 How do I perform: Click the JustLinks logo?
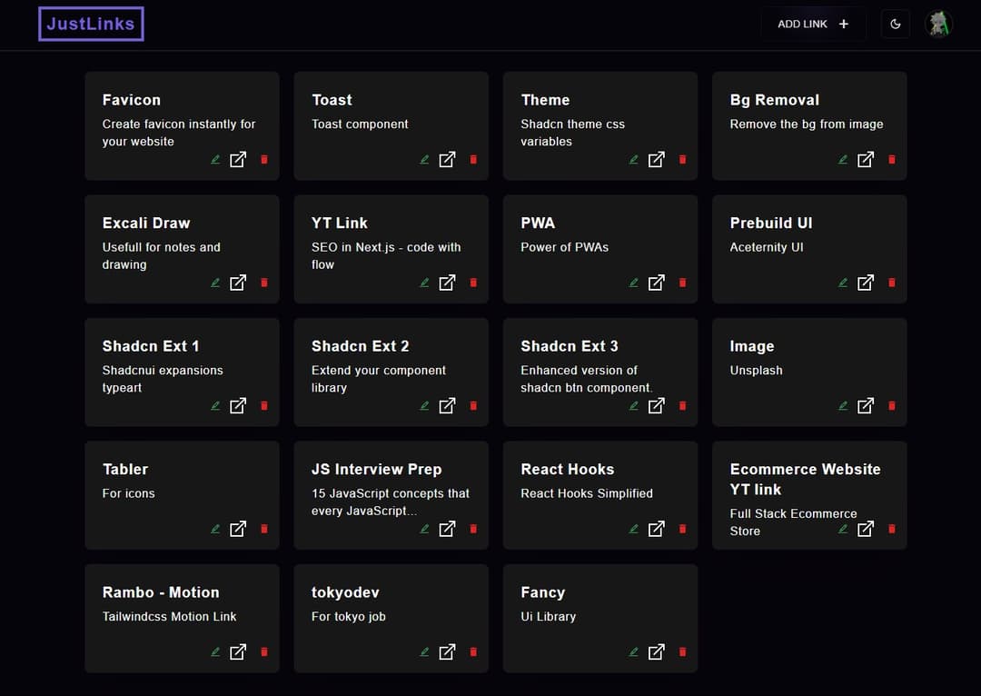tap(91, 25)
